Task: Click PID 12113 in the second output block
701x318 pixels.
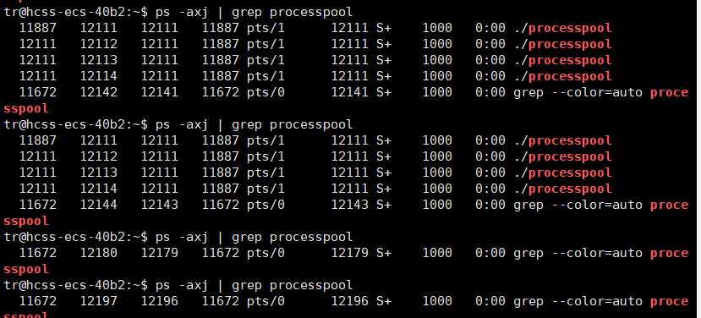Action: (x=99, y=173)
